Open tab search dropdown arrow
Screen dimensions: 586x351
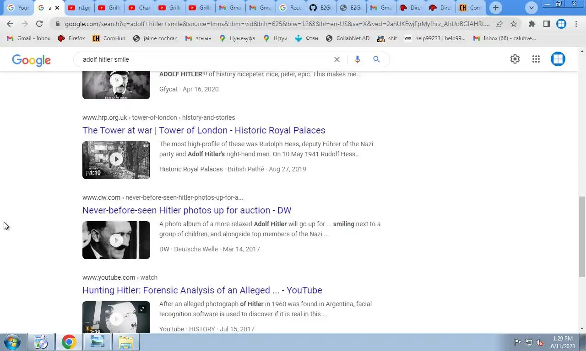(531, 8)
